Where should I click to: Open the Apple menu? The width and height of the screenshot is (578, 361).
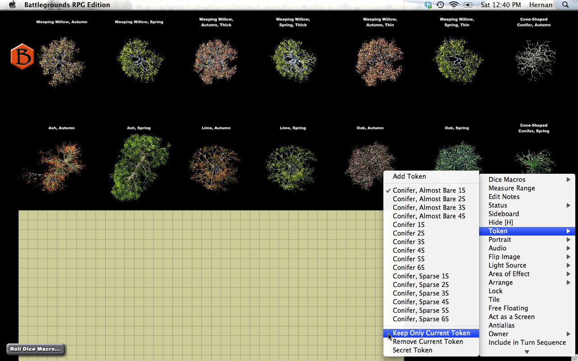12,5
